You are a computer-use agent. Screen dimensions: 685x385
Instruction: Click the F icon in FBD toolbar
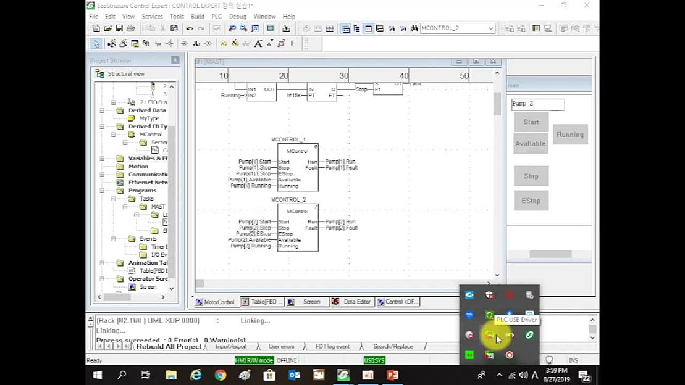point(293,44)
